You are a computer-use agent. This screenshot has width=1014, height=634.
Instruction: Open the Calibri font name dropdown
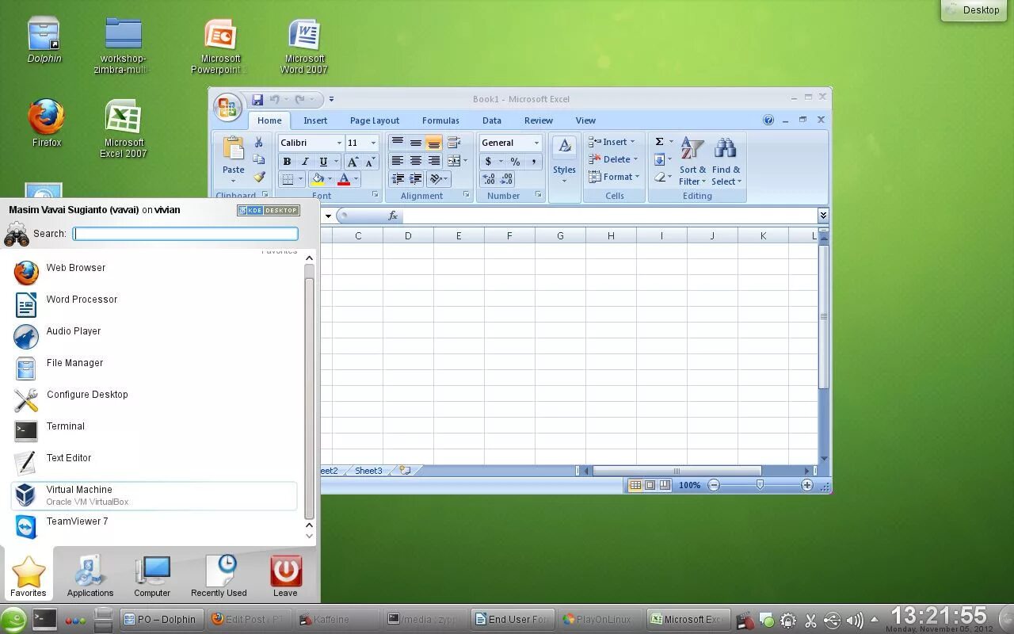coord(340,143)
